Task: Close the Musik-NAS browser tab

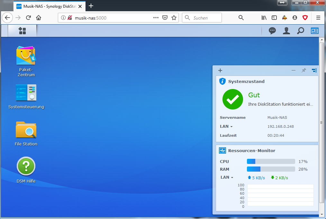Action: [x=80, y=6]
